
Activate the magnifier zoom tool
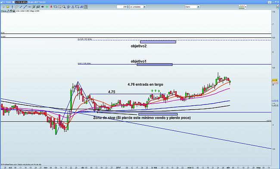pos(64,7)
